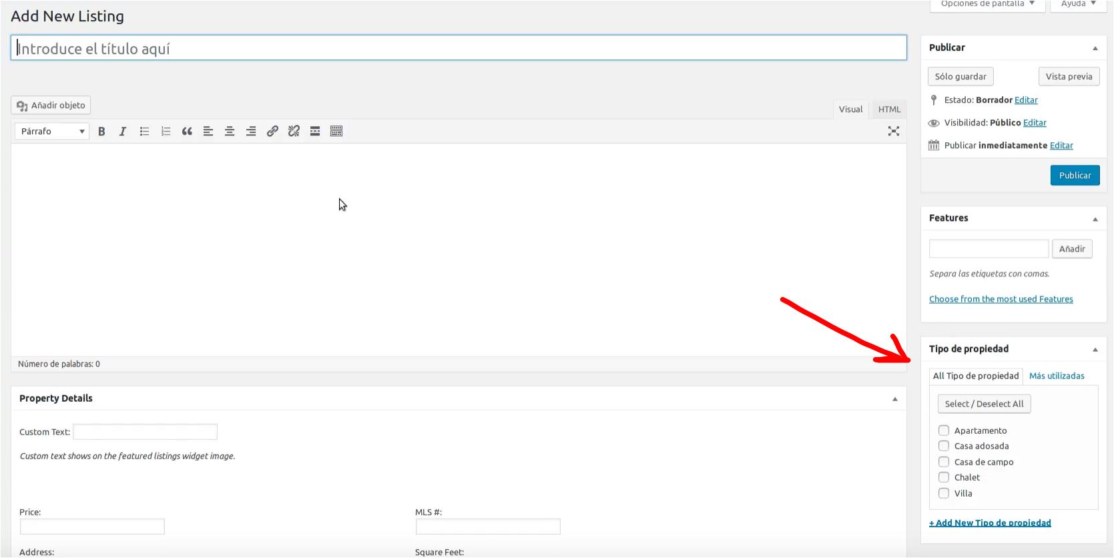Open Choose from the most used Features
Screen dimensions: 1114x558
pyautogui.click(x=1001, y=299)
